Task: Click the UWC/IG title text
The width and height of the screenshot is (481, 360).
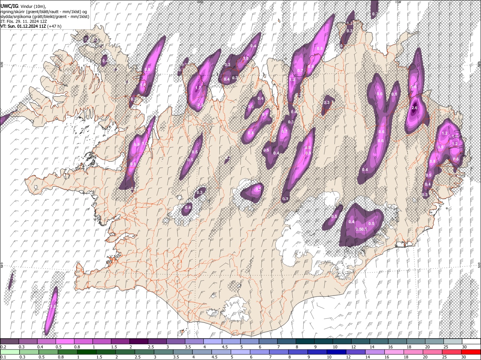Action: [x=9, y=6]
